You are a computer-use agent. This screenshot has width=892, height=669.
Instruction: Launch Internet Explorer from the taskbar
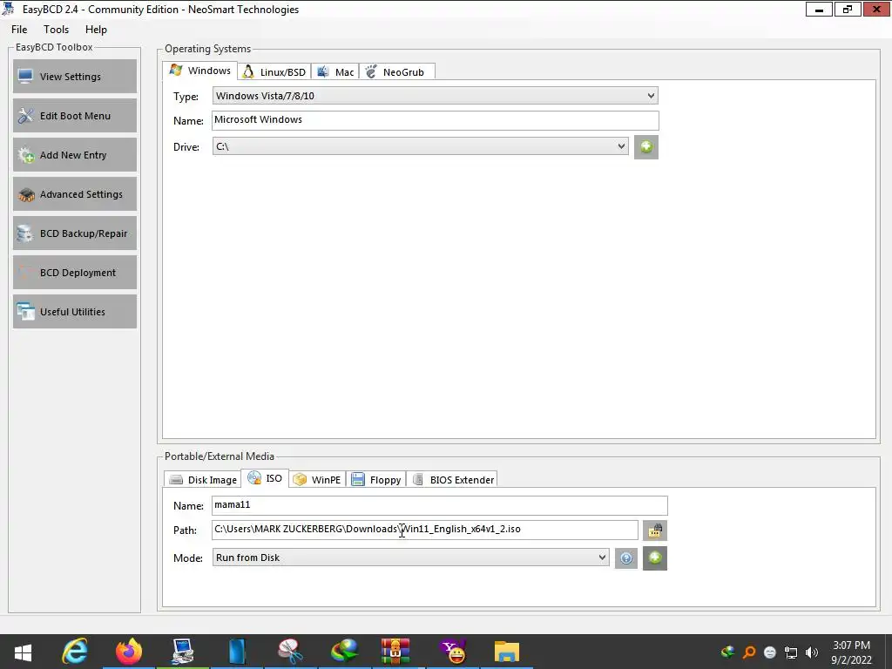pyautogui.click(x=75, y=652)
